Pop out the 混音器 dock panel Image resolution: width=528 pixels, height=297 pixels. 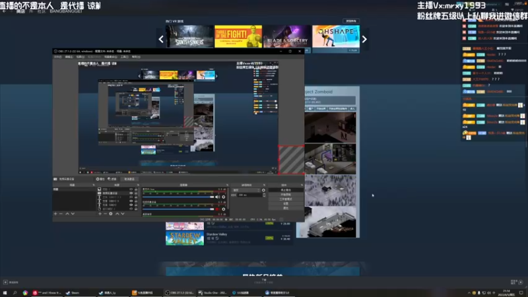[x=227, y=185]
